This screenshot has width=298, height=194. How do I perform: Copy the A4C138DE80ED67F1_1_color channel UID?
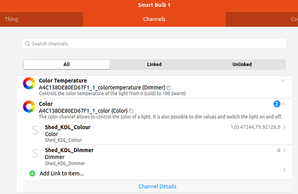pos(131,111)
